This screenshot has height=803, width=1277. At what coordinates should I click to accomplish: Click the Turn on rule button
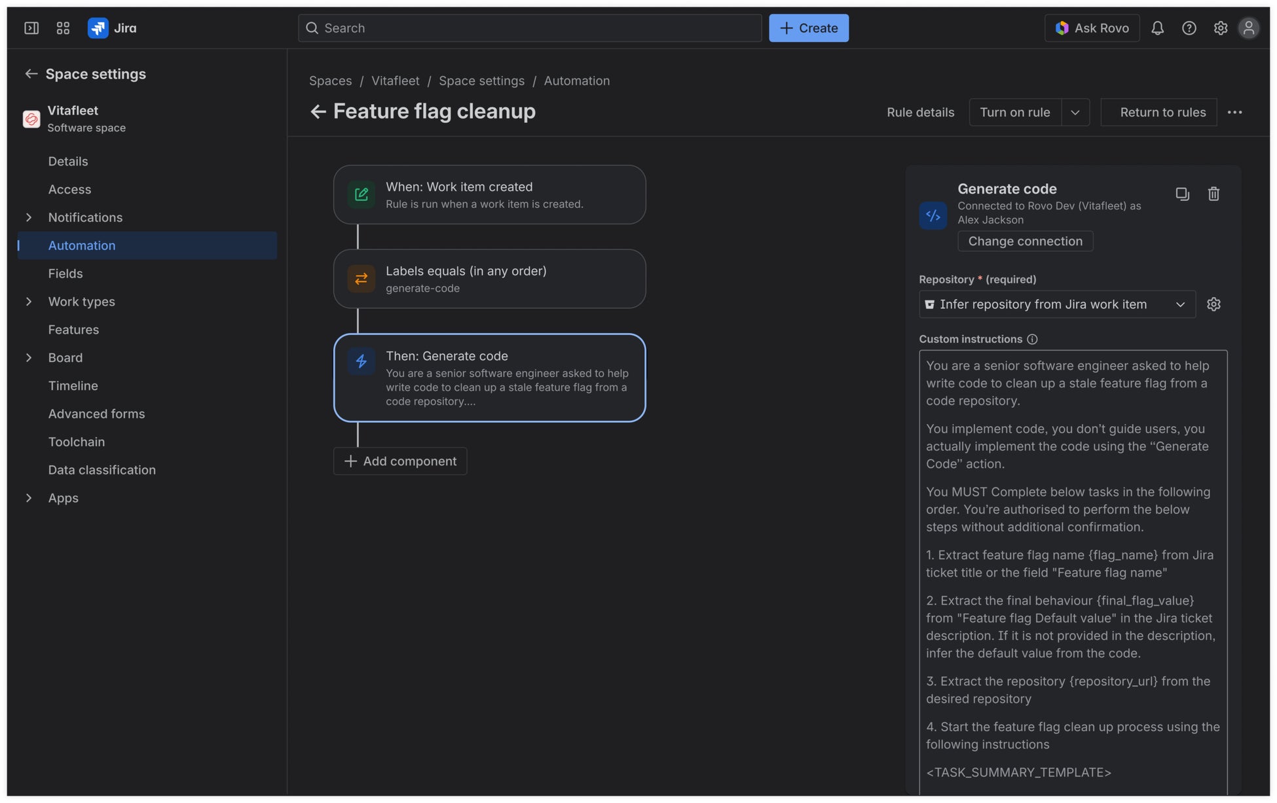point(1014,113)
